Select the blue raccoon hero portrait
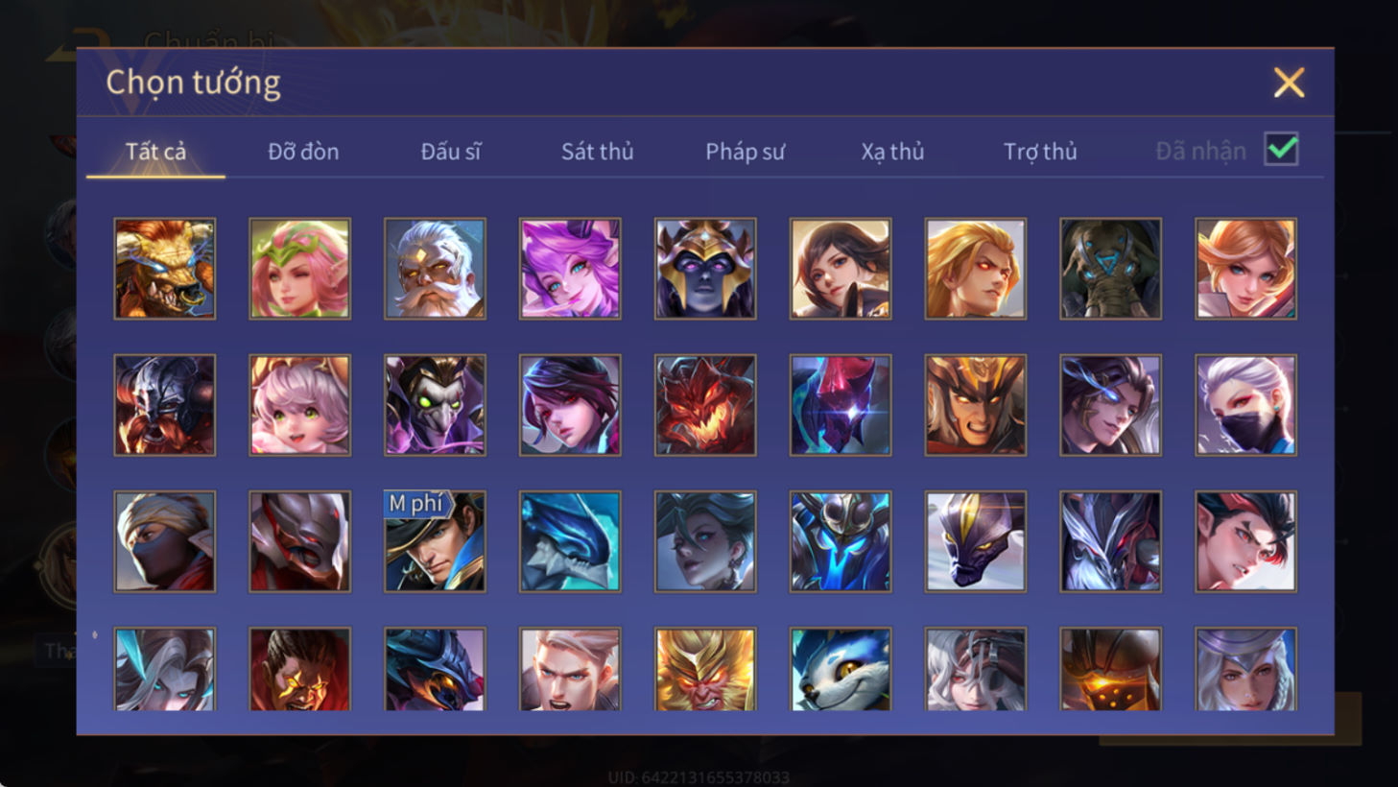1398x787 pixels. point(841,669)
